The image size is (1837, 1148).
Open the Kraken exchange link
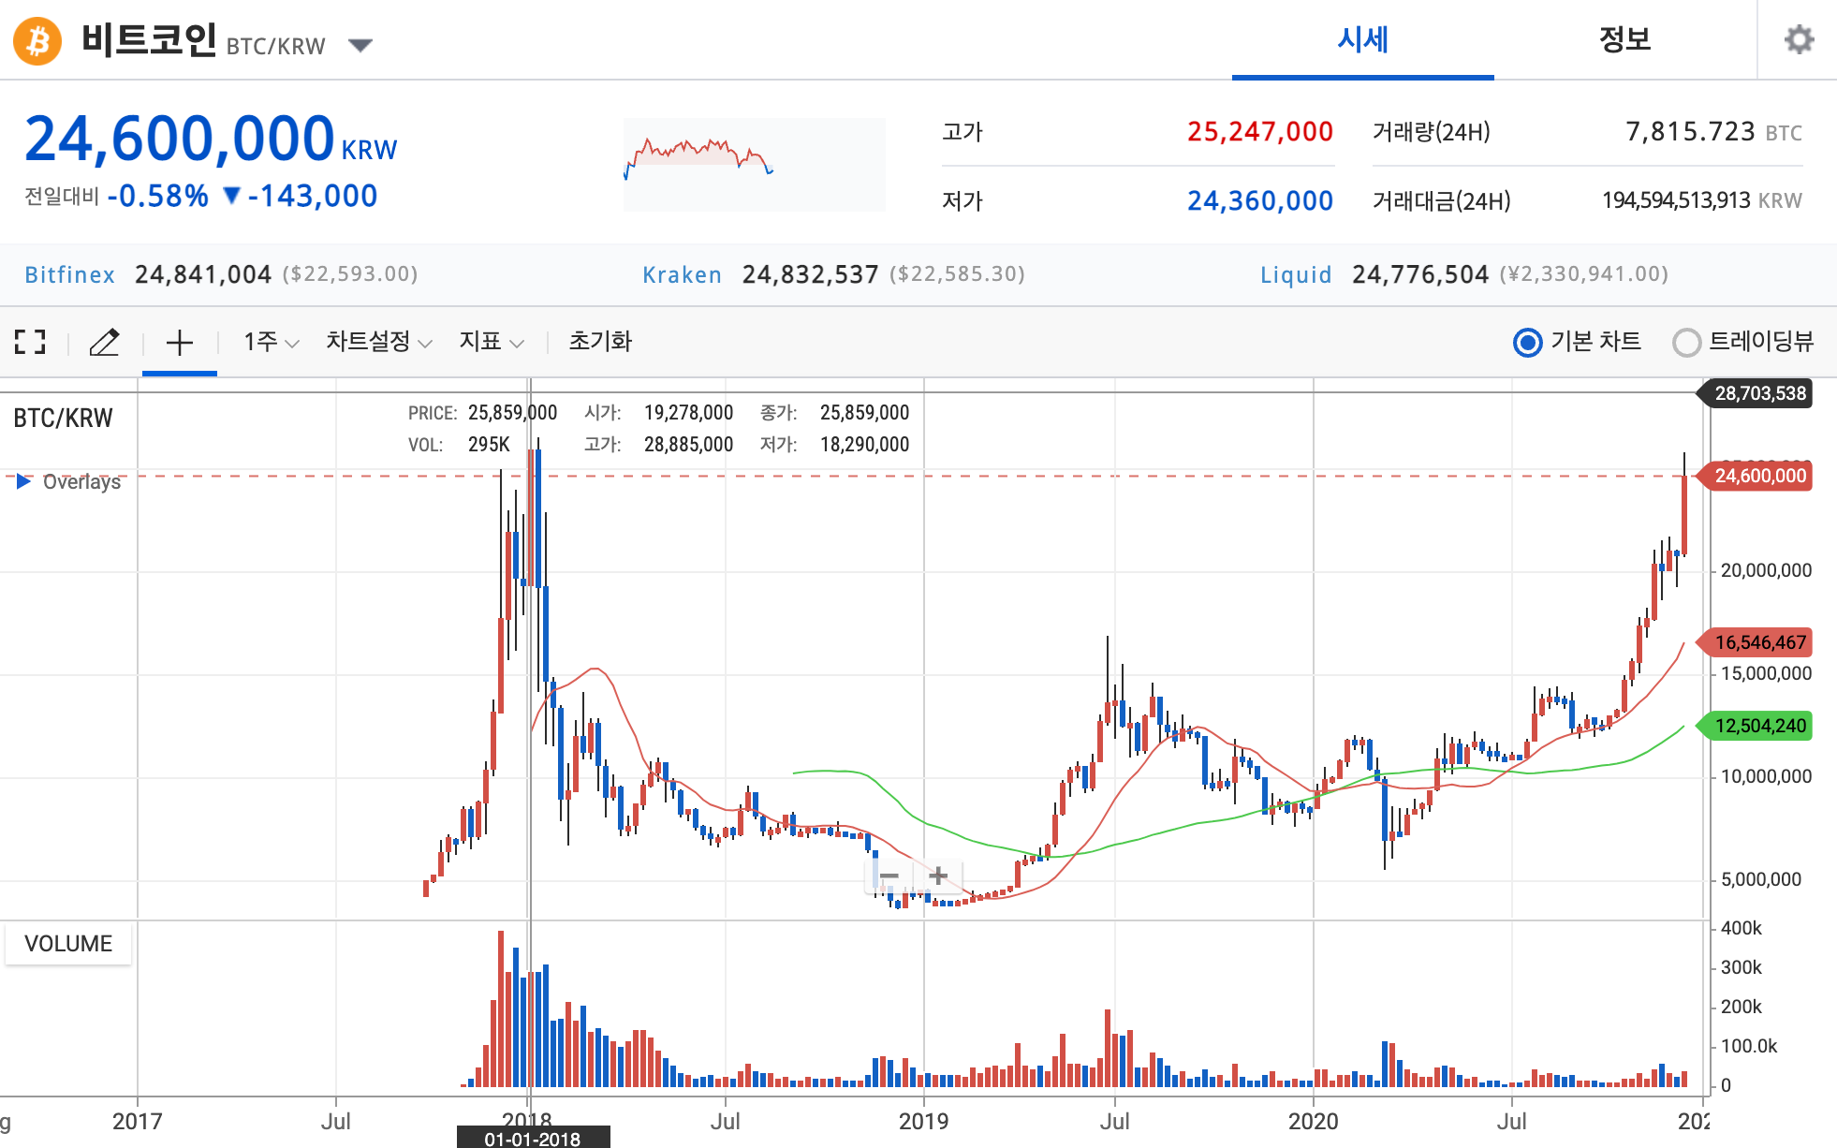point(682,274)
